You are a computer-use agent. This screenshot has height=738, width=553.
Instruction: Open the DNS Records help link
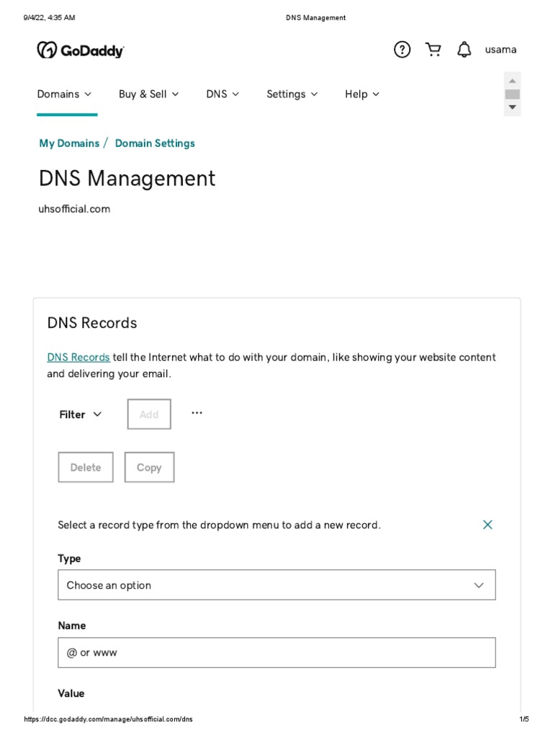[78, 357]
